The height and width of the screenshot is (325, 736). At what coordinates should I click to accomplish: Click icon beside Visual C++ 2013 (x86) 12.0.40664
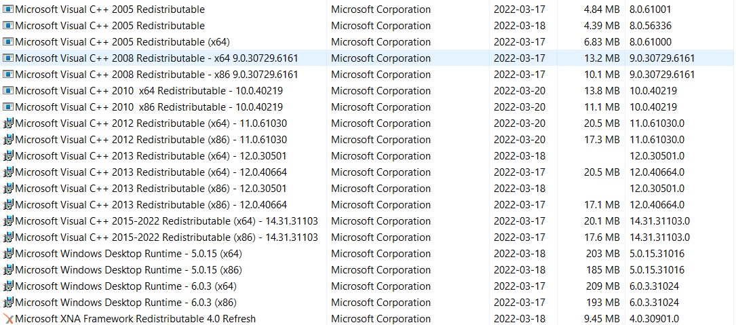(8, 205)
